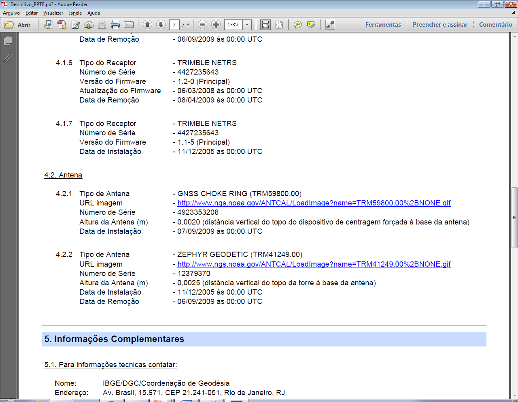Click the scrollbar up arrow

coord(514,36)
